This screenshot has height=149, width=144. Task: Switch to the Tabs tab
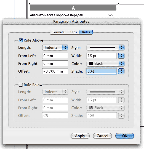pos(73,32)
